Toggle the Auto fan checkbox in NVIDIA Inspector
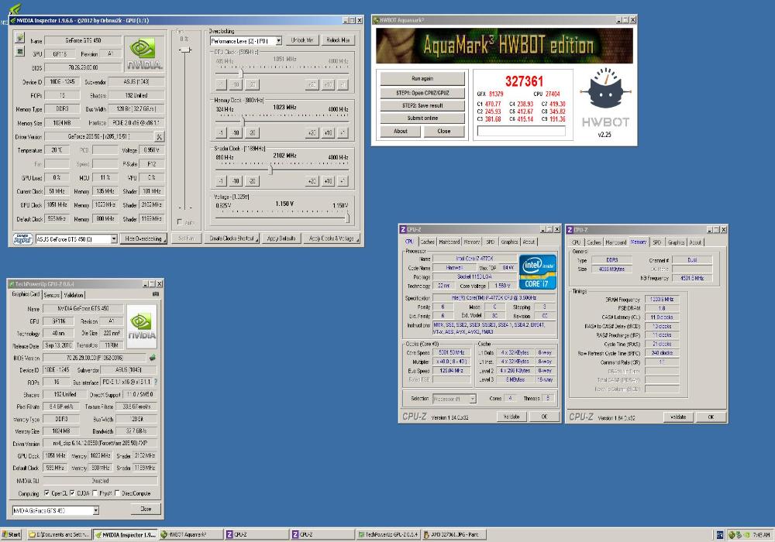Viewport: 775px width, 542px height. pyautogui.click(x=180, y=222)
